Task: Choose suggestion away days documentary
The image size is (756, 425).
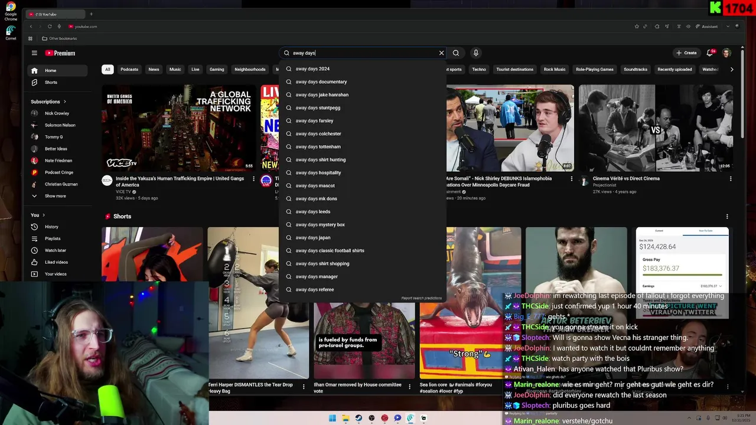Action: [x=363, y=81]
